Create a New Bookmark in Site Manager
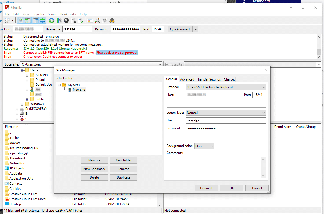Viewport: 324px width, 214px height. click(x=94, y=169)
